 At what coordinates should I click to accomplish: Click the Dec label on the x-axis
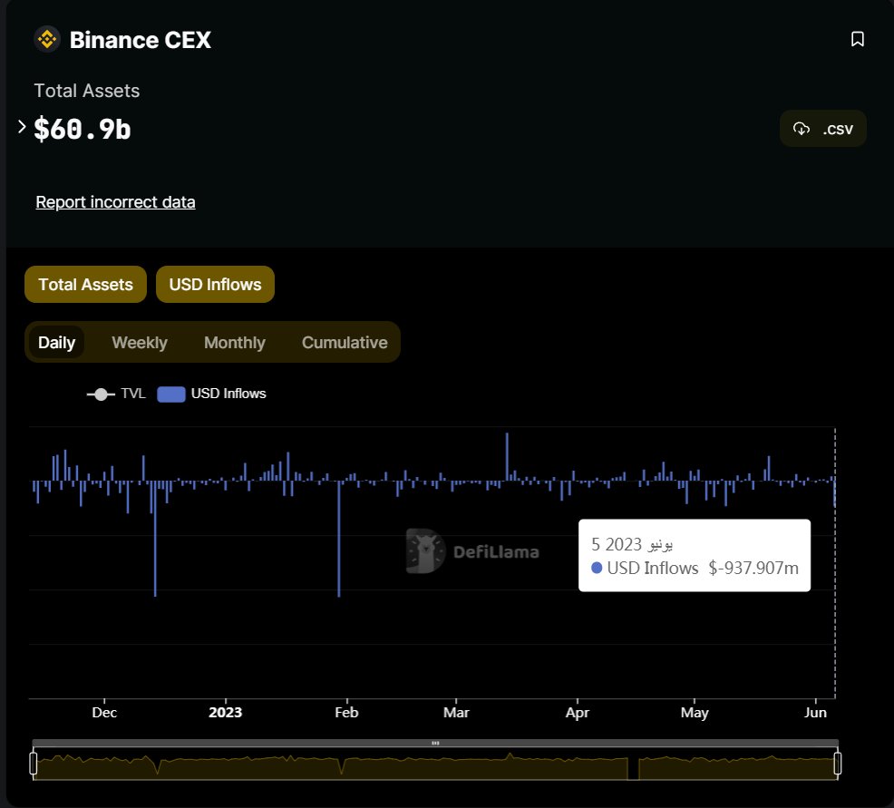[104, 712]
